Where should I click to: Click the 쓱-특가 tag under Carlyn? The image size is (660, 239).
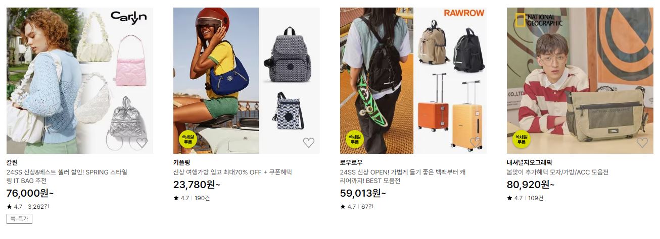pos(19,219)
